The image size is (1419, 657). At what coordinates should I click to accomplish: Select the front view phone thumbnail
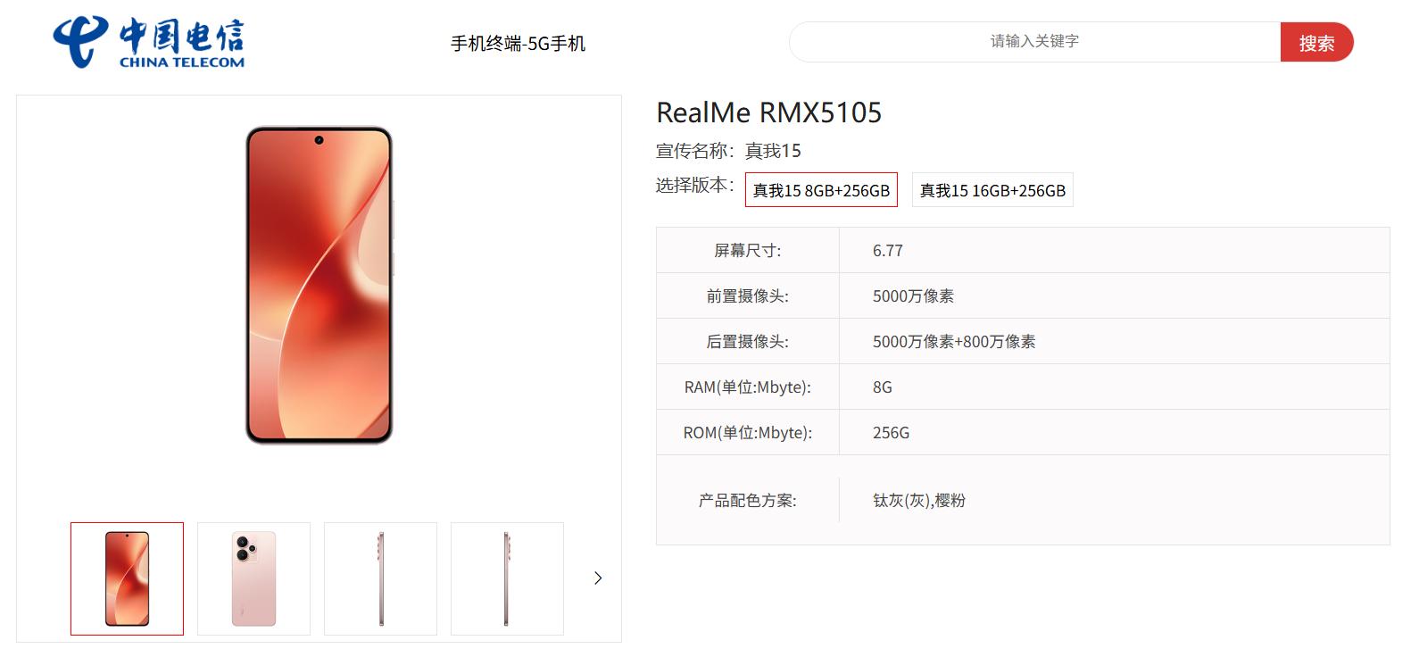point(127,578)
